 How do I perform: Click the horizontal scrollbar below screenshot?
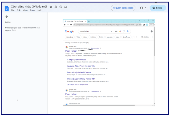click(99, 105)
